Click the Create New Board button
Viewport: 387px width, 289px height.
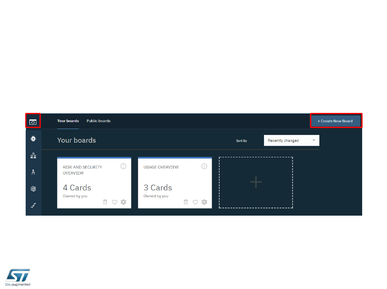[336, 121]
